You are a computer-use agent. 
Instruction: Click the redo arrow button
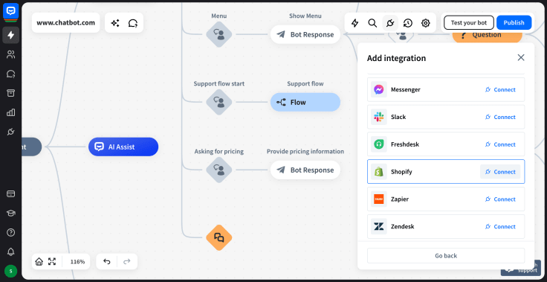pos(127,261)
